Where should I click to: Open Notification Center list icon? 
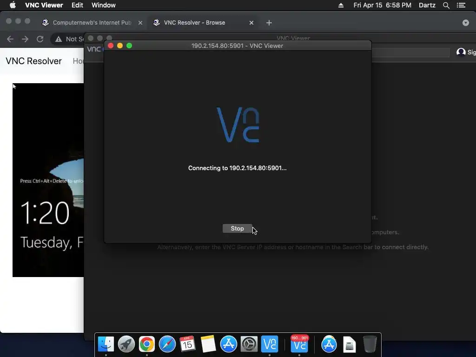click(461, 5)
